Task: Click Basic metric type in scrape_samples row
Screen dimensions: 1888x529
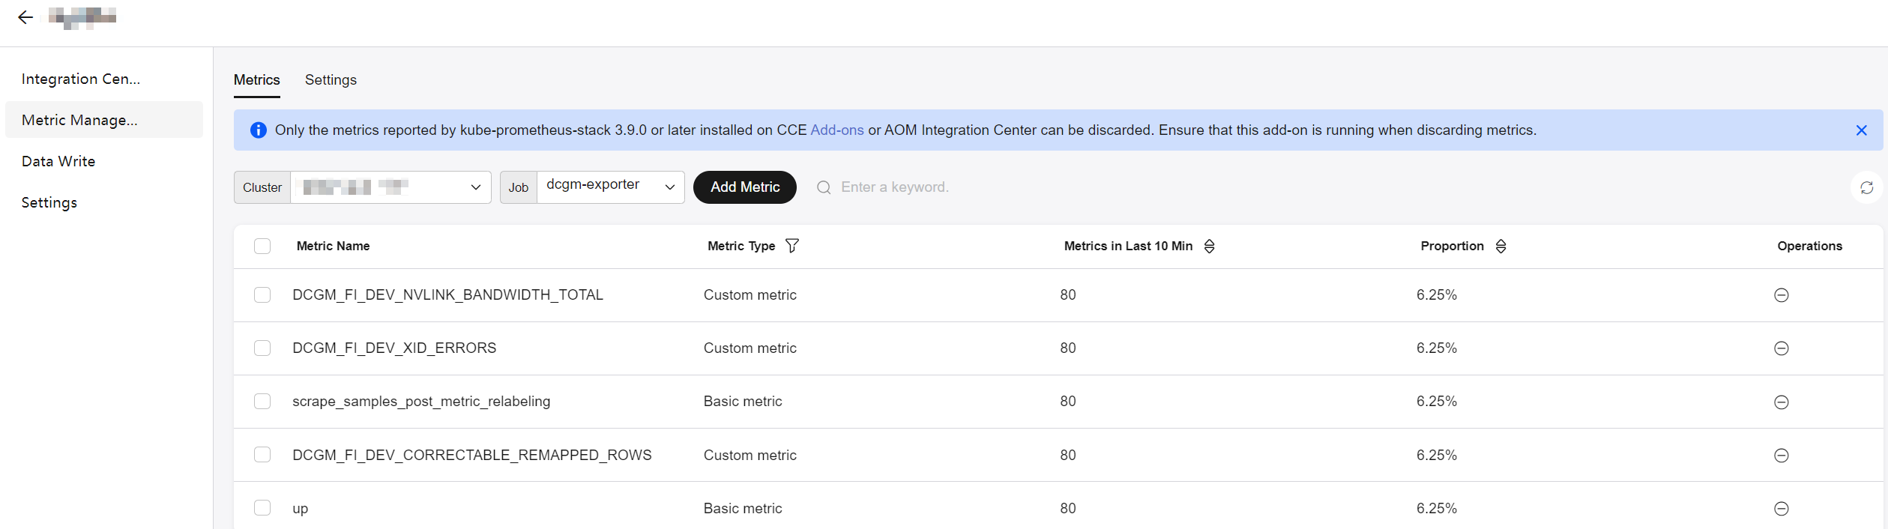Action: coord(743,402)
